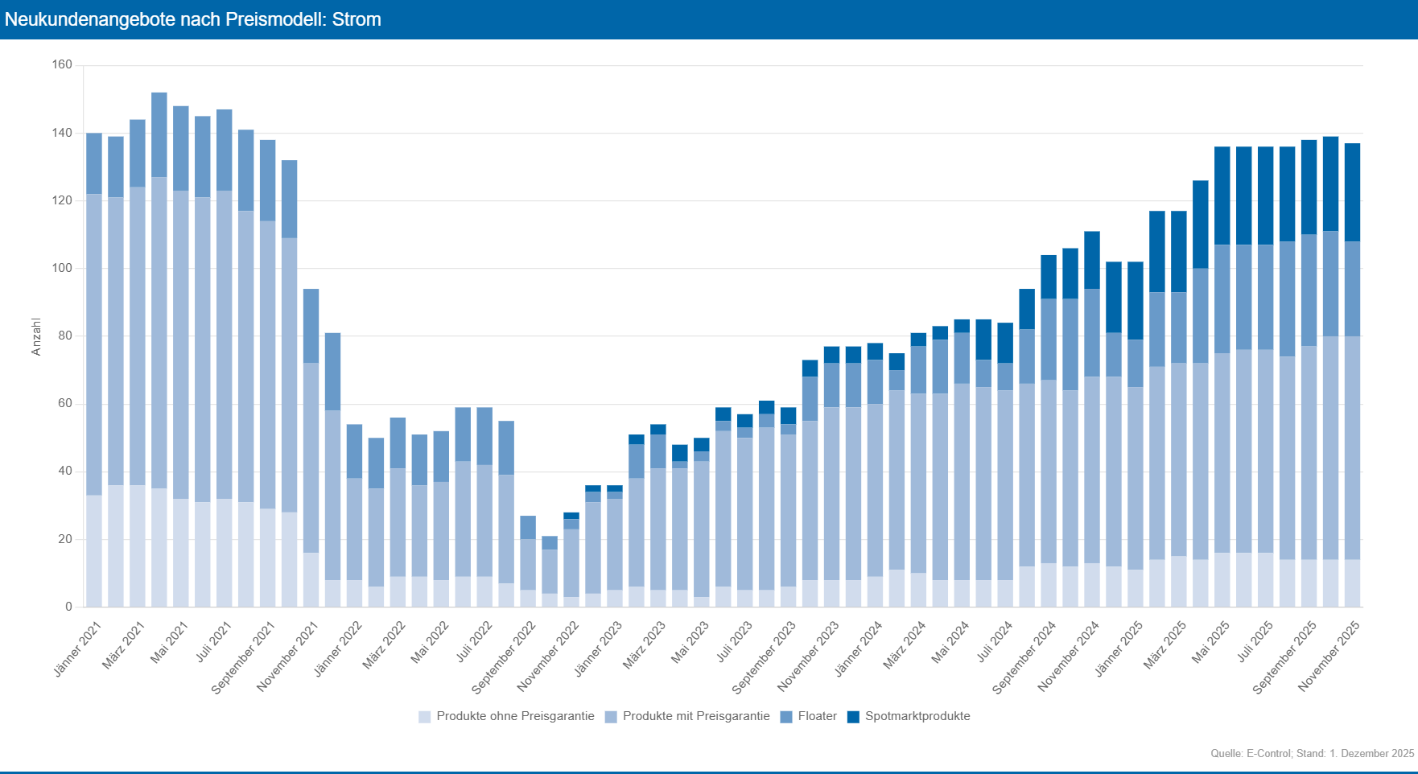
Task: Click the September 2024 x-axis label
Action: point(1025,657)
